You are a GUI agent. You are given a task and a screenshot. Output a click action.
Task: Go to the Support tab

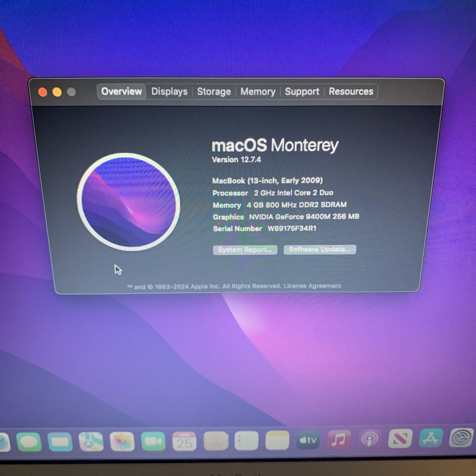coord(302,91)
